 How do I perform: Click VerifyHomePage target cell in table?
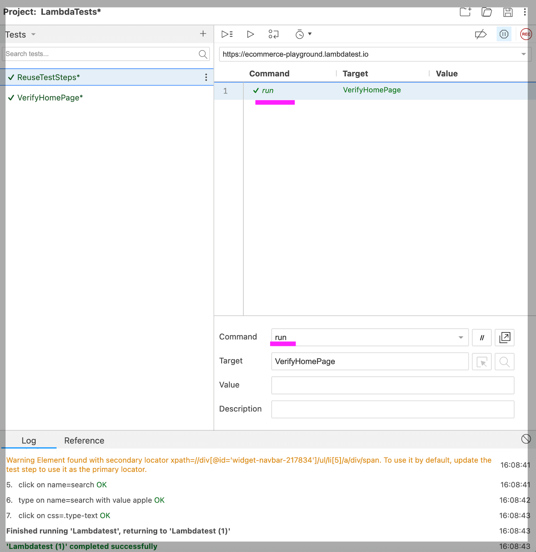click(372, 90)
